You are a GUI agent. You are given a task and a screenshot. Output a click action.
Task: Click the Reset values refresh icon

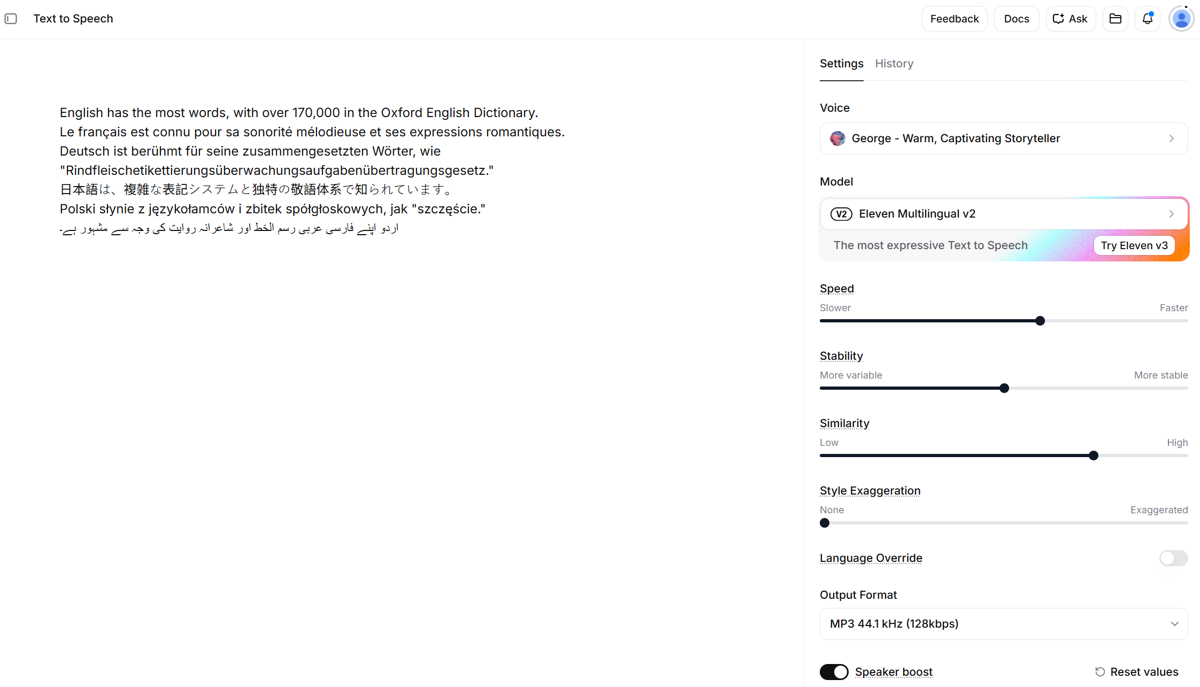coord(1100,671)
